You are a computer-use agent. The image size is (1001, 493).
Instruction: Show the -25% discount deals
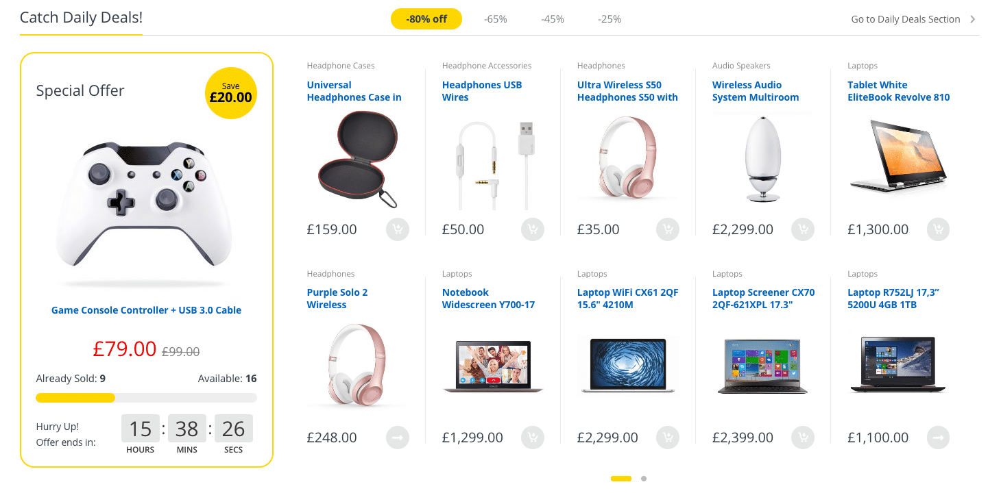click(610, 19)
